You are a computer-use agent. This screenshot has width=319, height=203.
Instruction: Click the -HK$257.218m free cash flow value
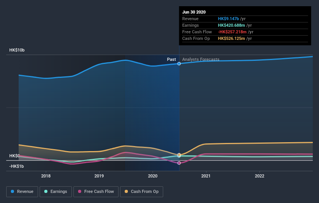click(x=232, y=32)
